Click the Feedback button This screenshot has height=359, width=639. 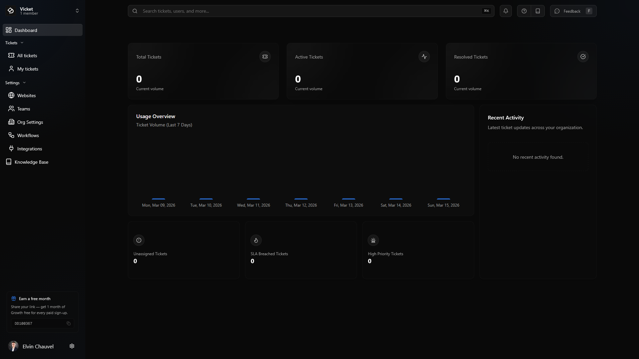point(573,11)
